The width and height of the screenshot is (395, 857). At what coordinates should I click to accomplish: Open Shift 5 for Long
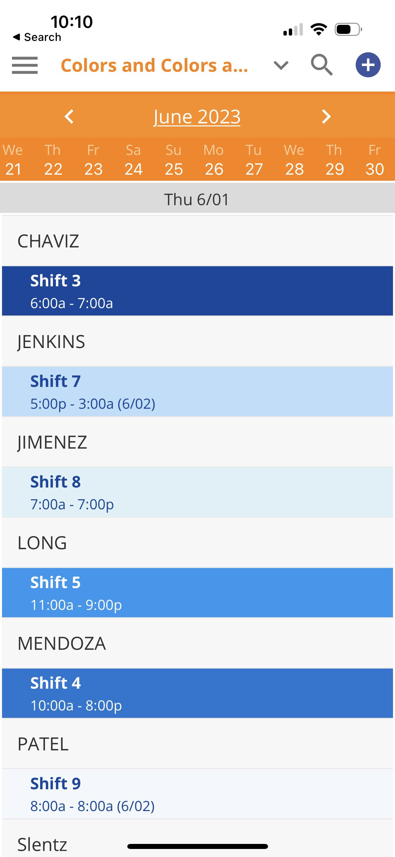tap(197, 593)
